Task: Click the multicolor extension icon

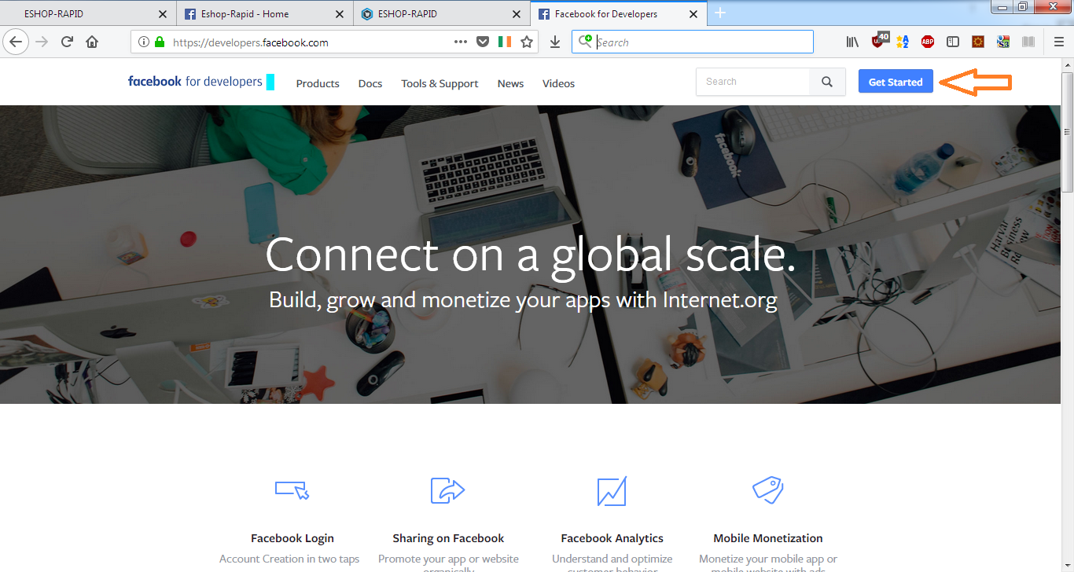Action: tap(1003, 42)
